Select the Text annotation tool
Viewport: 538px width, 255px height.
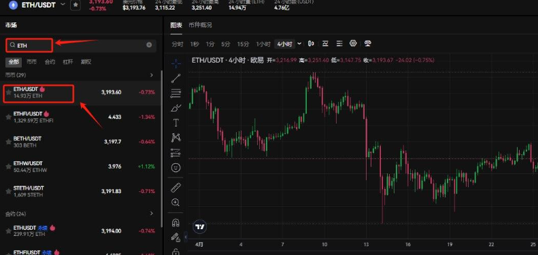[176, 123]
